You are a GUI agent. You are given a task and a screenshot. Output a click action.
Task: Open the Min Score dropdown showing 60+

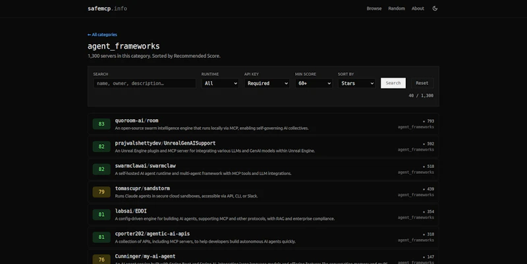[x=314, y=84]
